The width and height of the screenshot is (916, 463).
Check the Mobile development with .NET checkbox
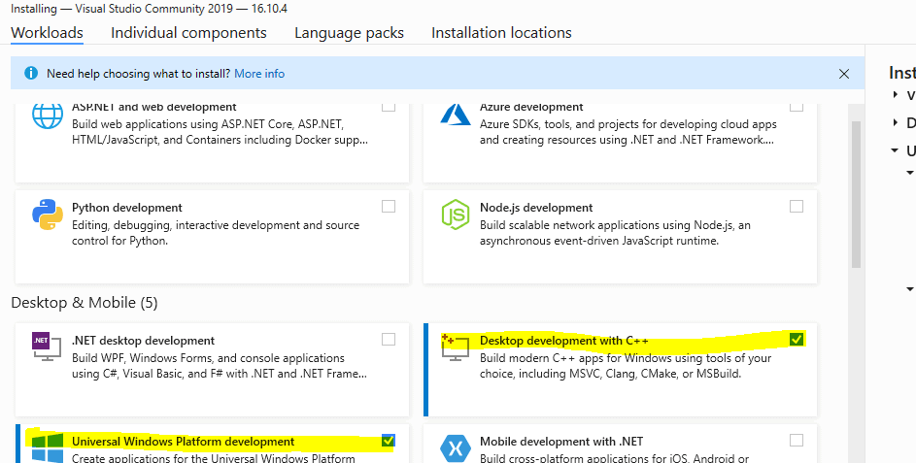(796, 441)
